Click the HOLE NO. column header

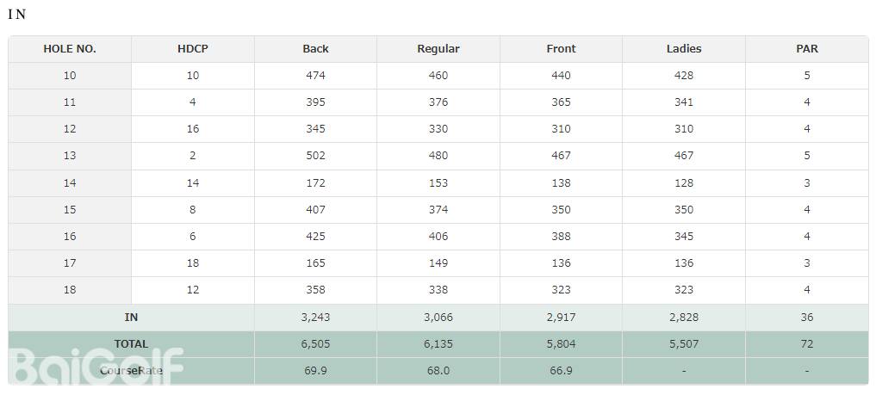(x=70, y=49)
